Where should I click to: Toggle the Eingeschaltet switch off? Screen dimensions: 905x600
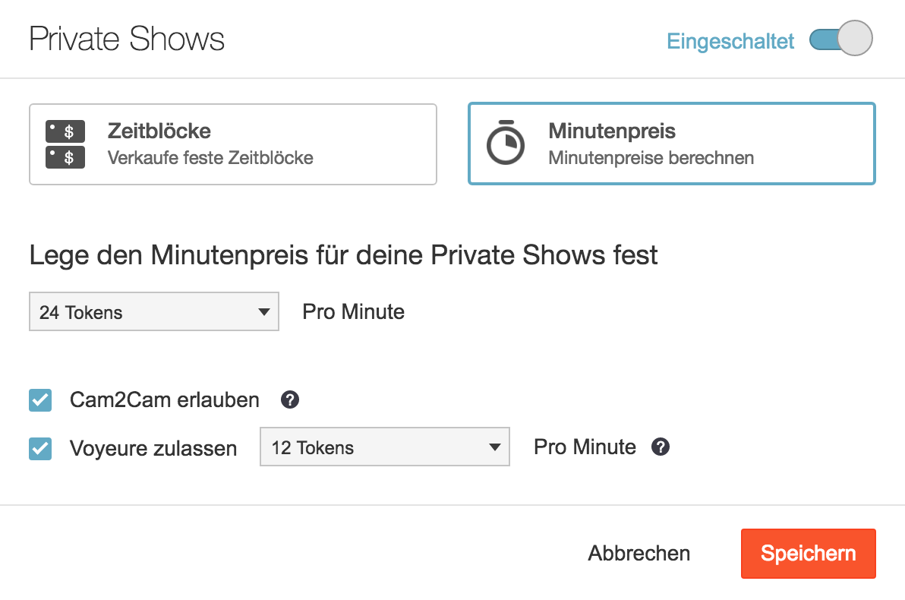coord(840,40)
